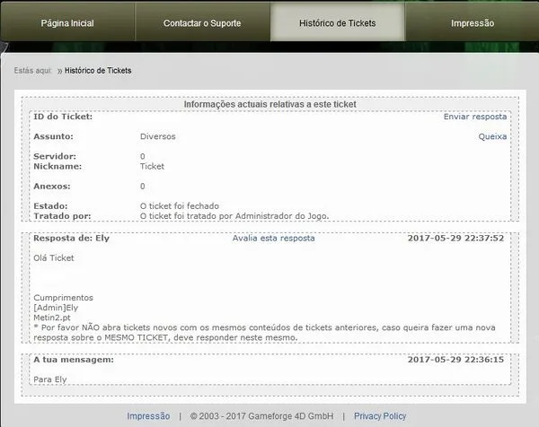The image size is (539, 427).
Task: Click the Gameforge 4D GmbH copyright text
Action: click(261, 416)
